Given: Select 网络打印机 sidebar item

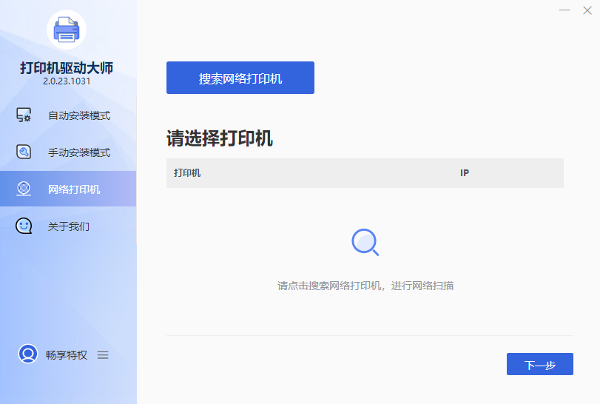Looking at the screenshot, I should [x=68, y=189].
